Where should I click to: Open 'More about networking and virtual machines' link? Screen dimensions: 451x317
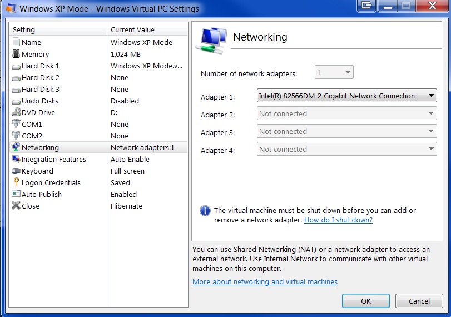265,281
